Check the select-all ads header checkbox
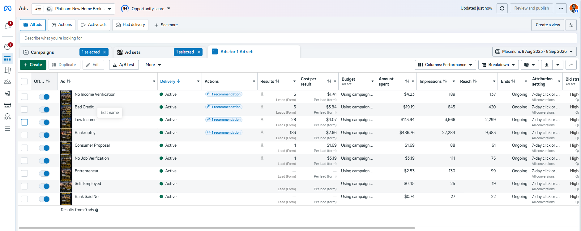The height and width of the screenshot is (231, 581). [24, 82]
